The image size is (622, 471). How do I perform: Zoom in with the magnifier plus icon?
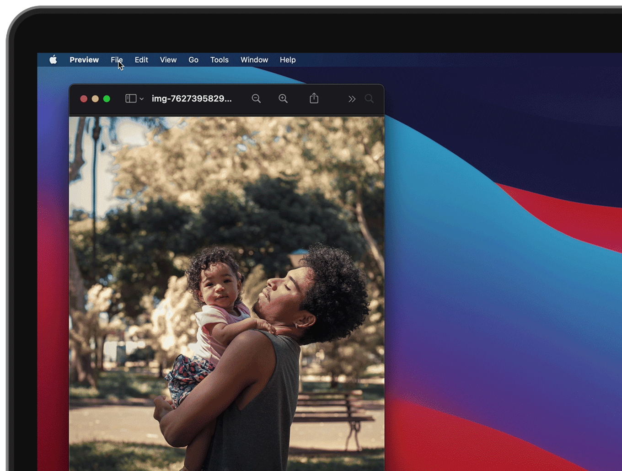(283, 98)
